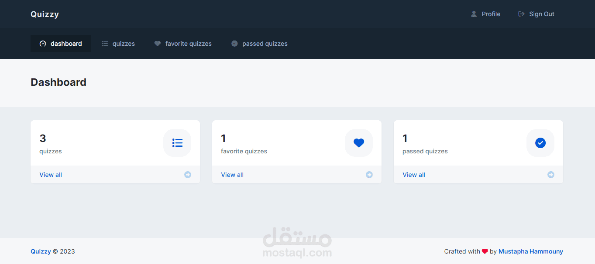Viewport: 595px width, 264px height.
Task: Click the quiz count number 3
Action: coord(43,139)
